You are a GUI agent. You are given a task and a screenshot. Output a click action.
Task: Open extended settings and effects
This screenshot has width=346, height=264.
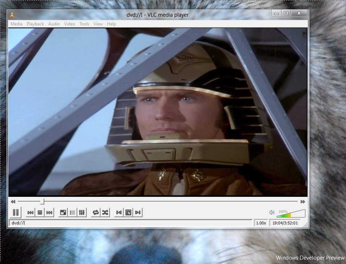point(82,212)
